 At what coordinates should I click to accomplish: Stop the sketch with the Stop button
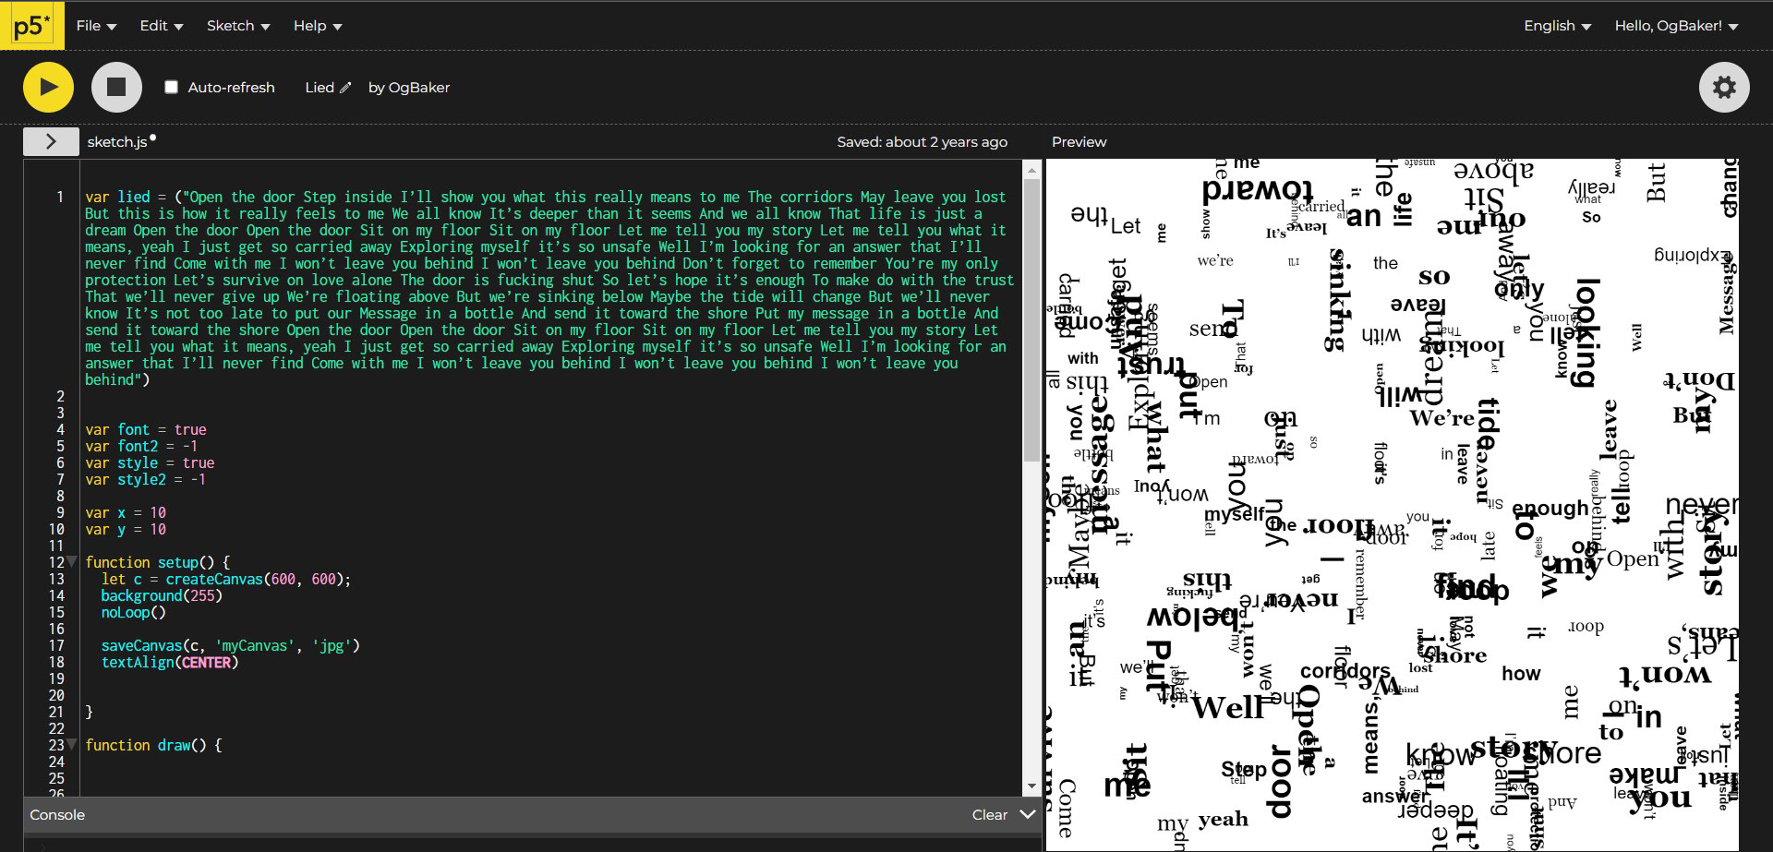coord(116,87)
